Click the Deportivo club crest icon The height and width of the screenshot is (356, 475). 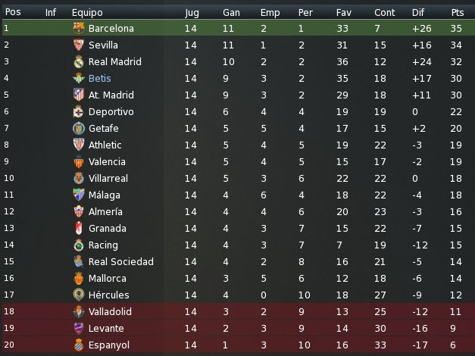tap(79, 111)
